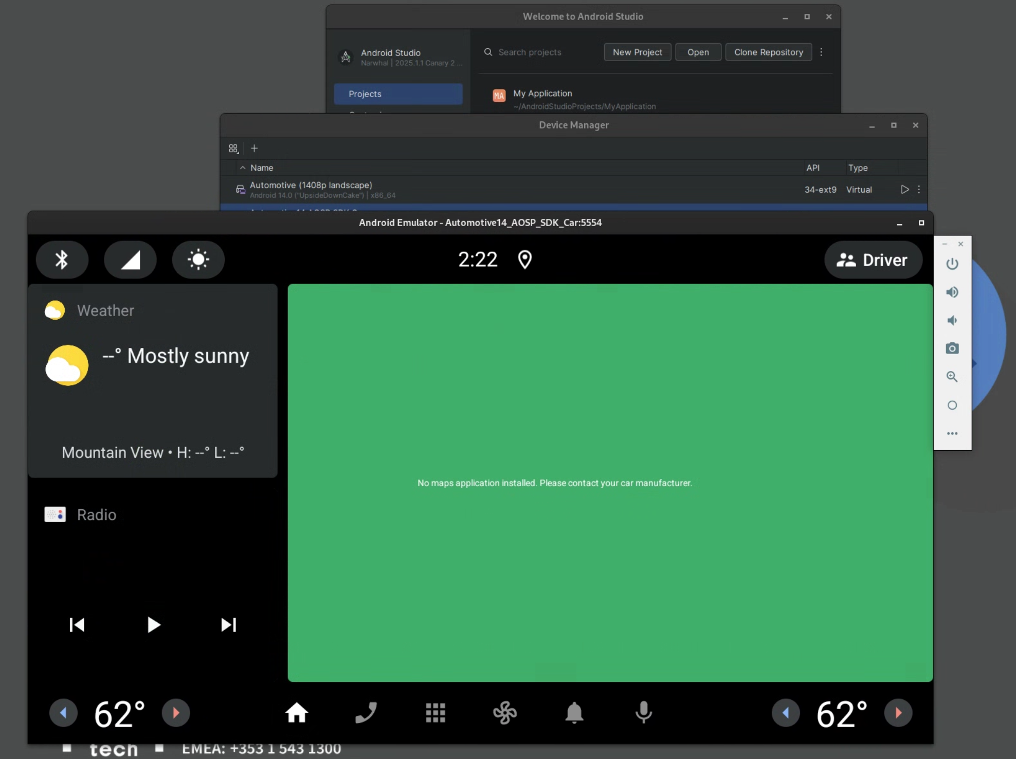The width and height of the screenshot is (1016, 759).
Task: Increase driver-side temperature with right arrow
Action: click(x=176, y=713)
